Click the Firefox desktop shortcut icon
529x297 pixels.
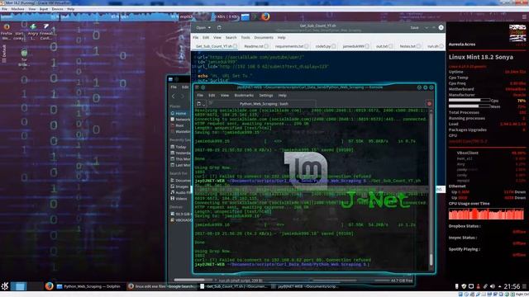(x=7, y=26)
